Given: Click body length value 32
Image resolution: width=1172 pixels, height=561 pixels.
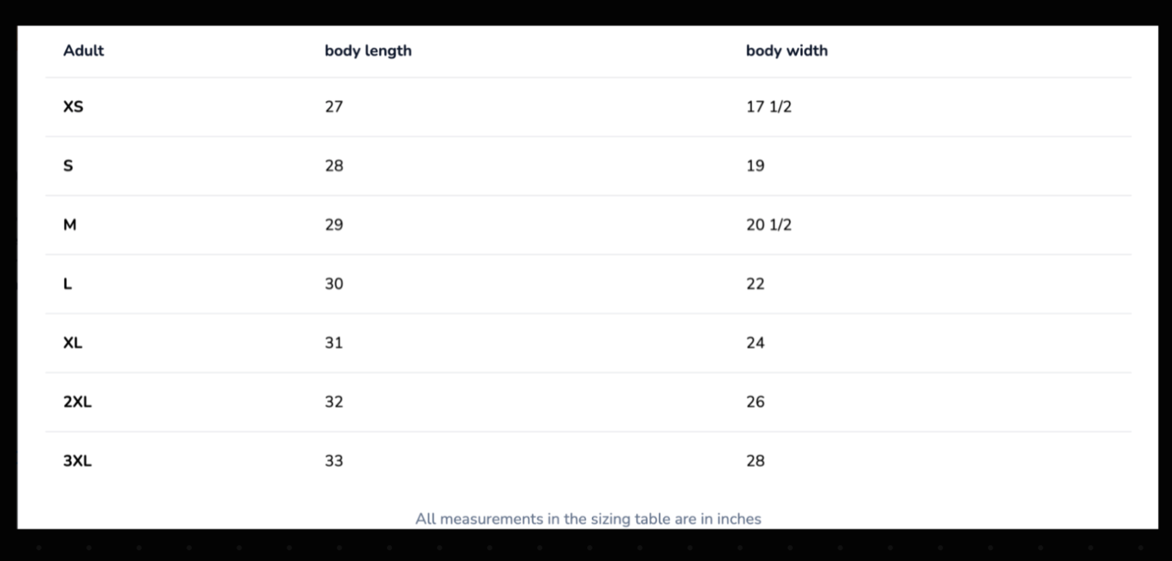Looking at the screenshot, I should (333, 402).
